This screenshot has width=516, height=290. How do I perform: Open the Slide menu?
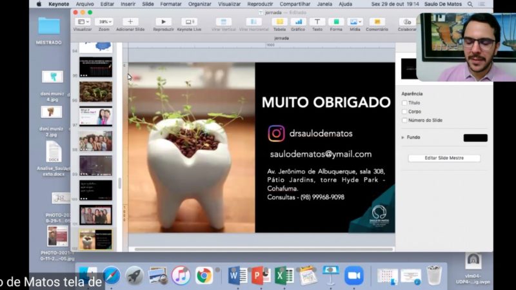click(148, 4)
